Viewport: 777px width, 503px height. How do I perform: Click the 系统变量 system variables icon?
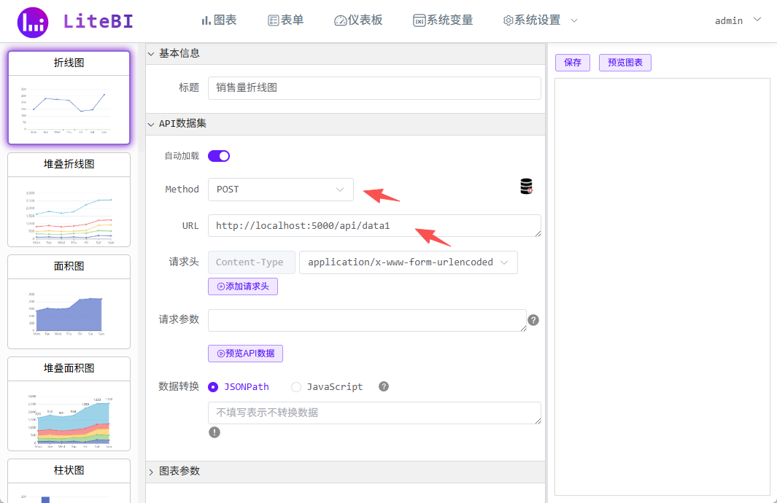[x=418, y=20]
